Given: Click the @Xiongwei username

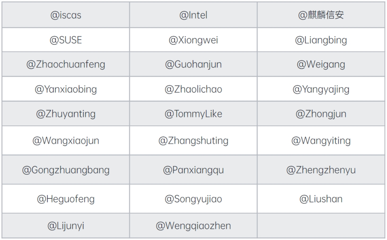Looking at the screenshot, I should pos(193,40).
